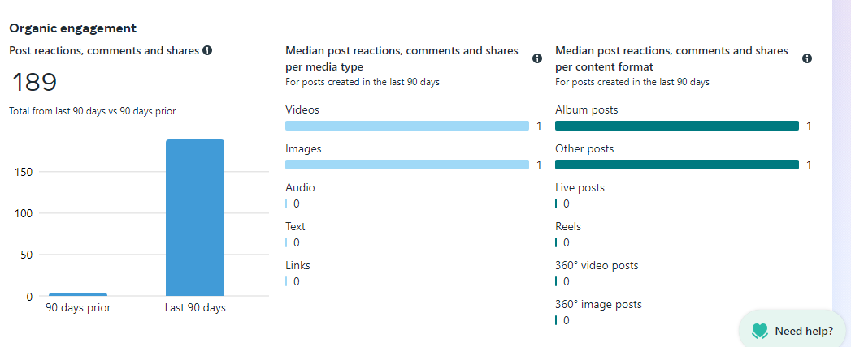
Task: Open the Need help? button
Action: 803,331
